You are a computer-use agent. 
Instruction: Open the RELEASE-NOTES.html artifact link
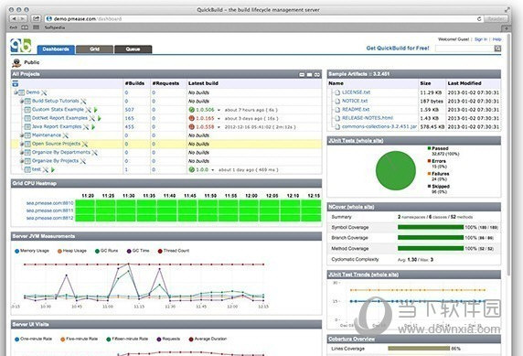[368, 118]
